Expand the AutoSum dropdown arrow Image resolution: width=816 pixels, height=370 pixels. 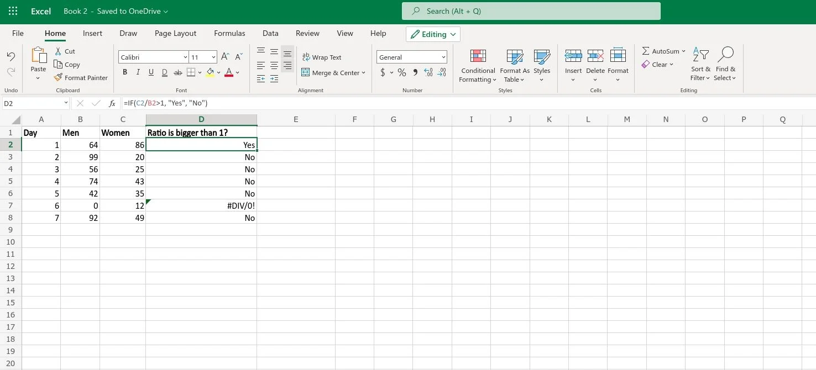(x=683, y=51)
